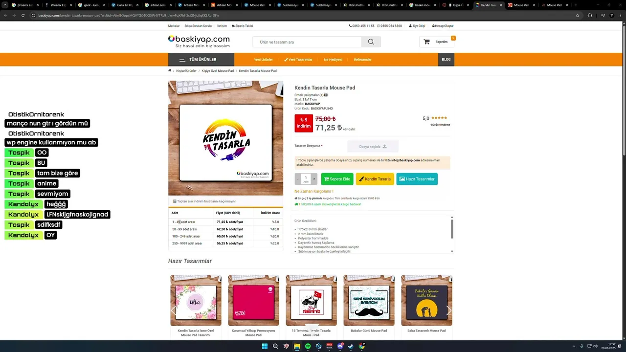
Task: Click the search magnifier button
Action: tap(371, 42)
